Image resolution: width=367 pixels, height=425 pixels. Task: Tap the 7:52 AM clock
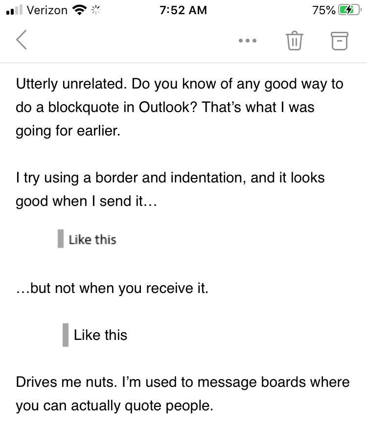coord(183,10)
